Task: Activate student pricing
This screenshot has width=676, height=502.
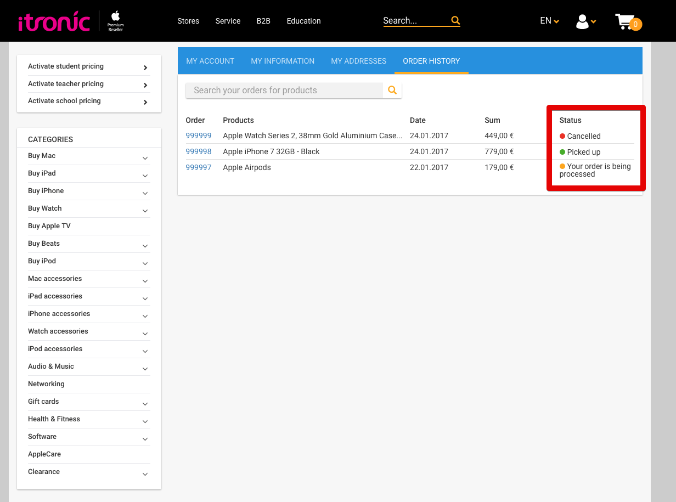Action: click(x=89, y=67)
